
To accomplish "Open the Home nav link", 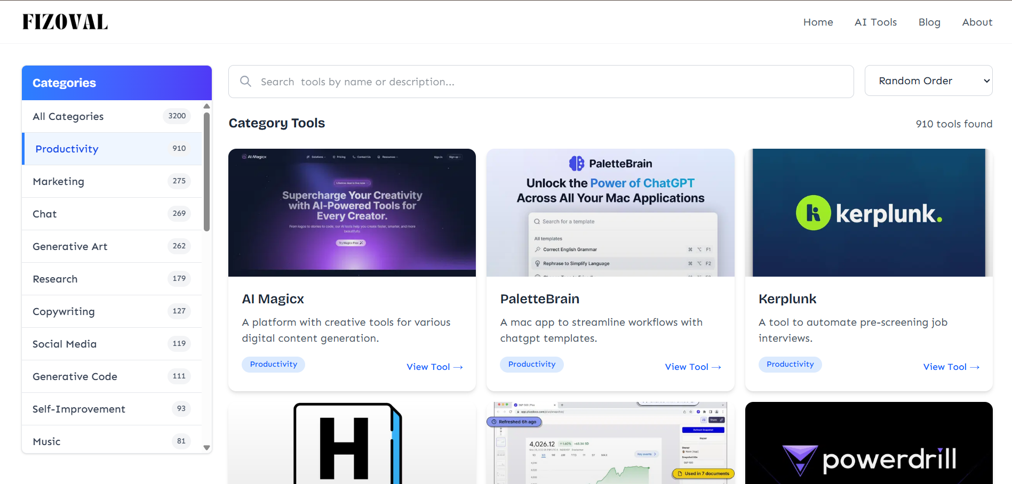I will coord(818,22).
